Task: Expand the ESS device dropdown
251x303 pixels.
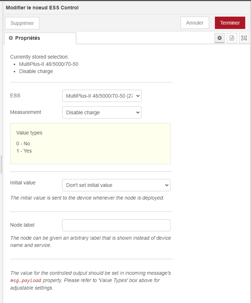Action: [102, 96]
